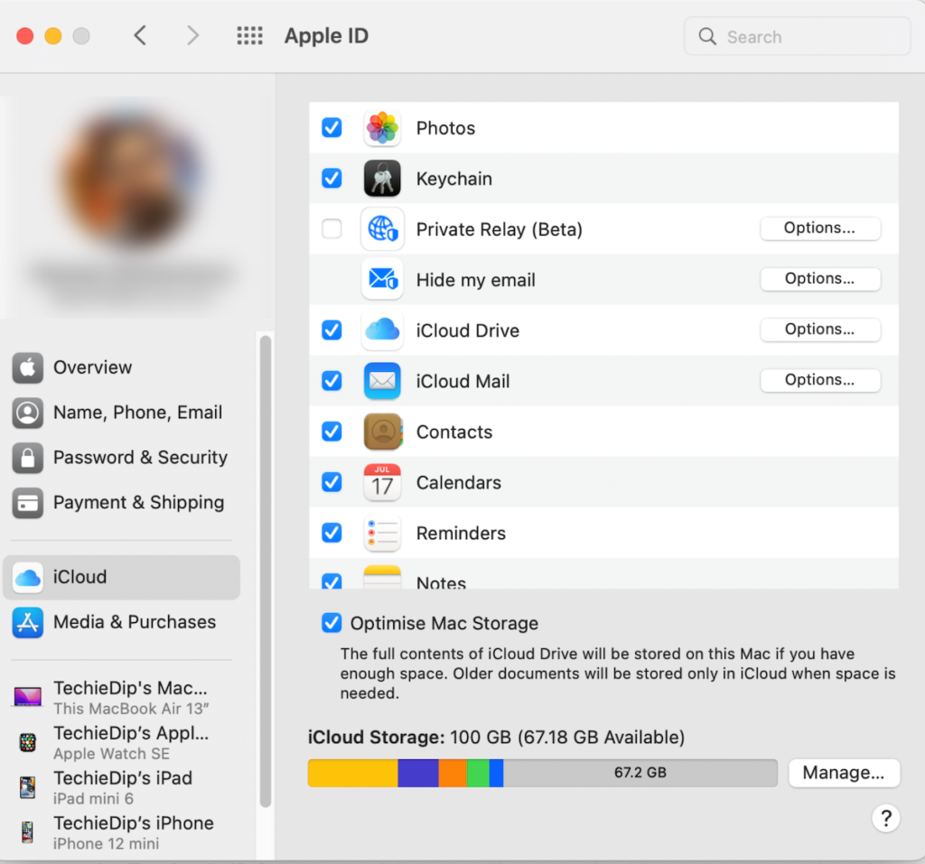
Task: Click the Calendars icon showing July 17
Action: pyautogui.click(x=382, y=482)
